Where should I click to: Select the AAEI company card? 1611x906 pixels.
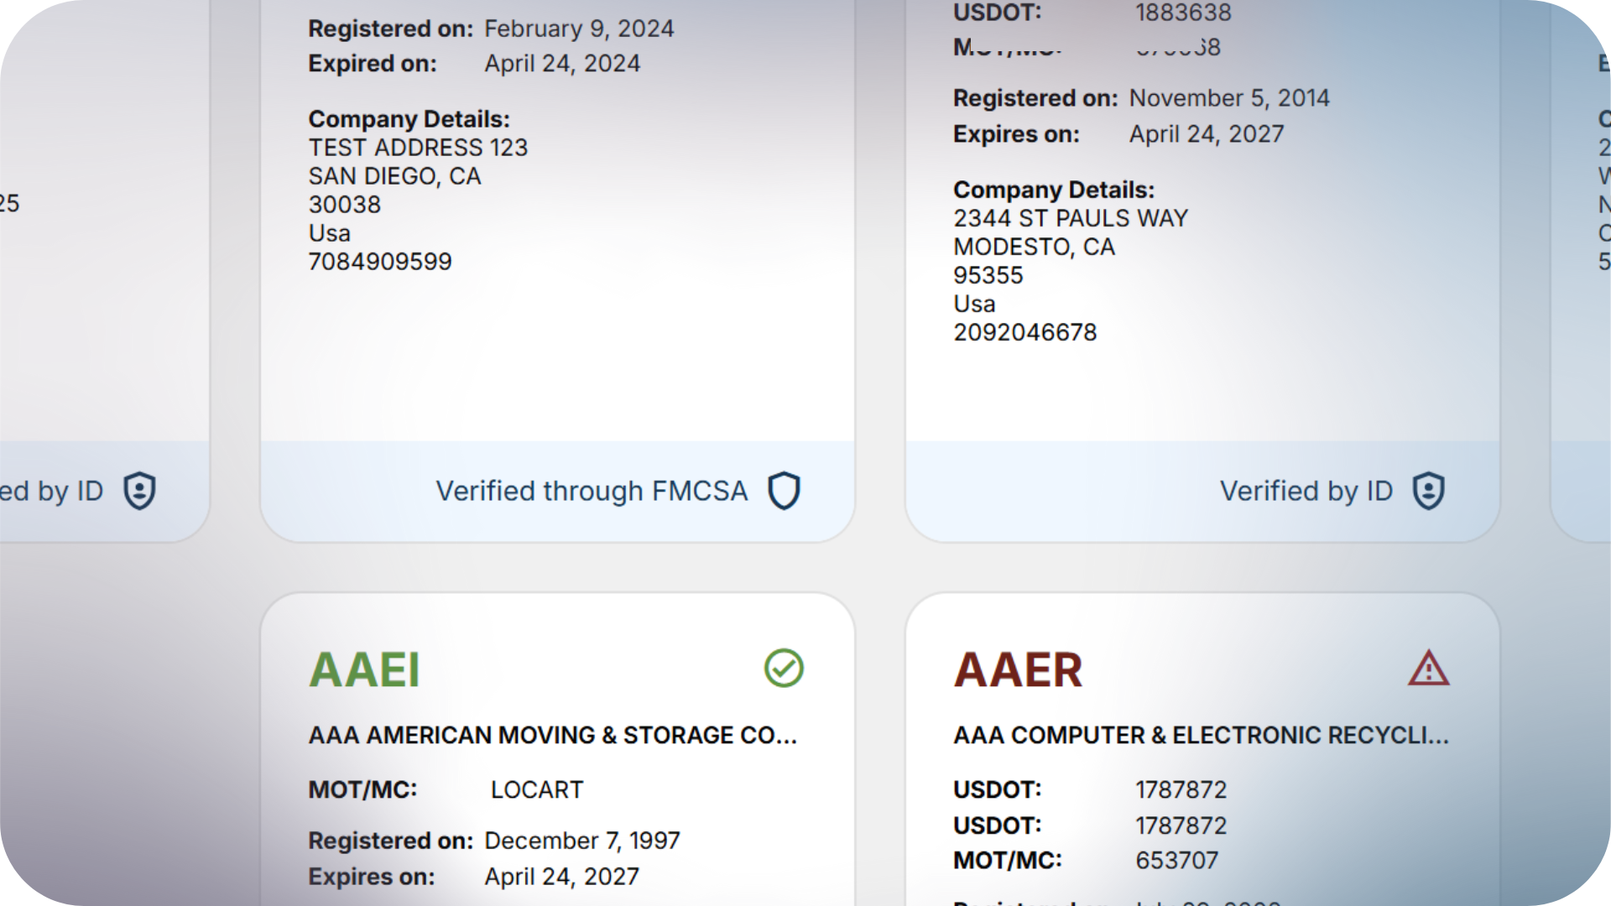click(556, 747)
